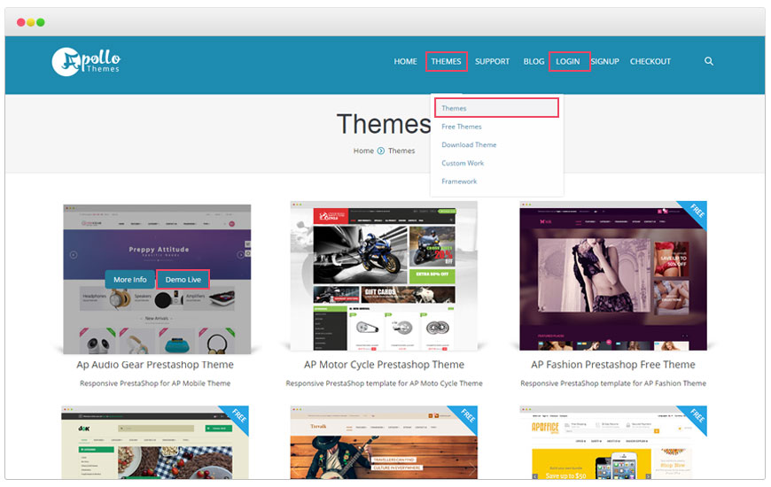Click the breadcrumb arrow icon after Home
The image size is (771, 487).
click(381, 151)
